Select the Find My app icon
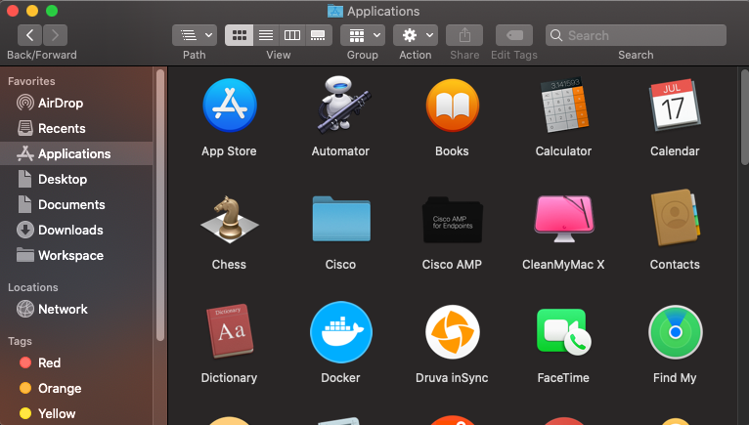 point(675,332)
